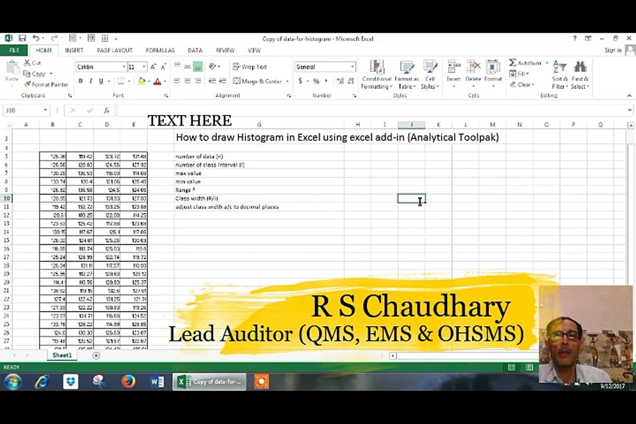636x424 pixels.
Task: Open the font size 11 dropdown
Action: [144, 67]
